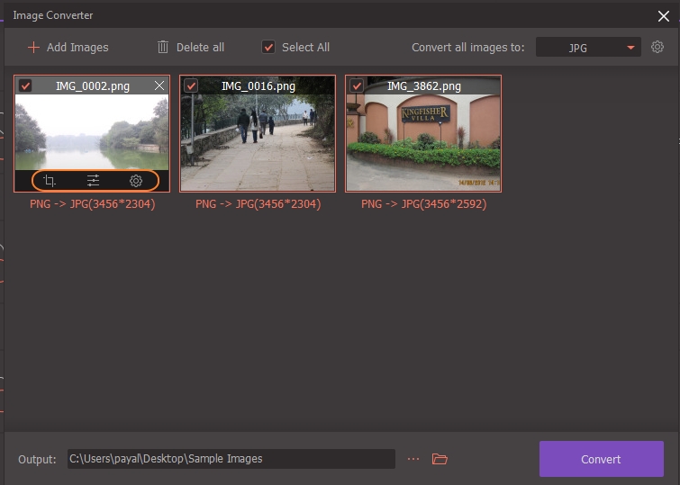Screen dimensions: 680x485
Task: Open the output folder icon
Action: pos(440,459)
